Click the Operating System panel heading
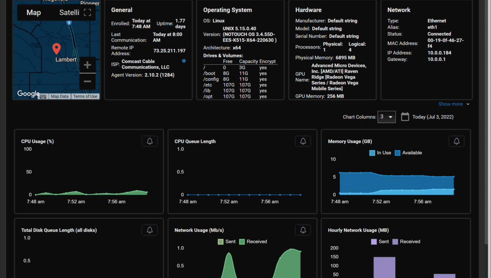The width and height of the screenshot is (491, 278). point(227,10)
